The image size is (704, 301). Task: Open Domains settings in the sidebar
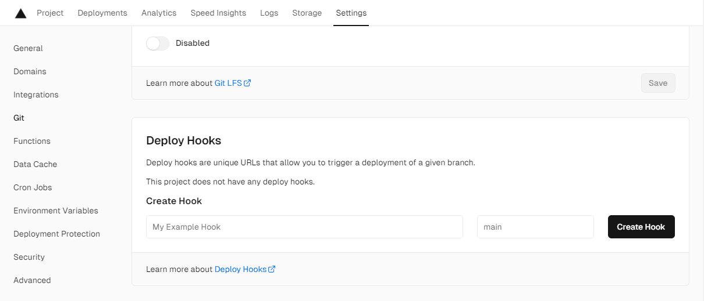(x=30, y=71)
